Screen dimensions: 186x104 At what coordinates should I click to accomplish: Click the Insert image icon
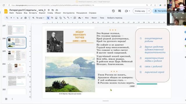[x=56, y=18]
